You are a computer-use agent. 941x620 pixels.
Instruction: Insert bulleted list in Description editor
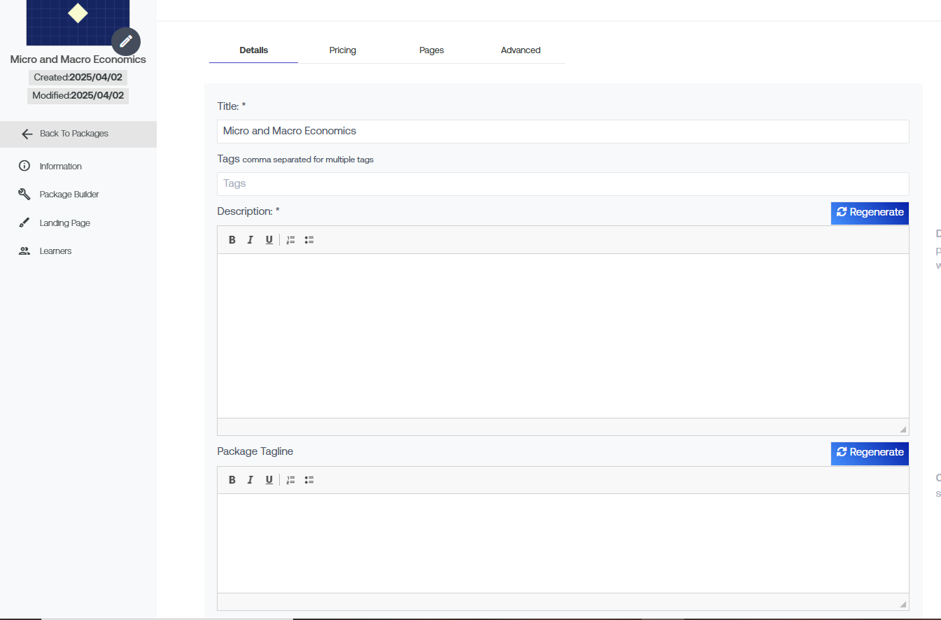309,240
